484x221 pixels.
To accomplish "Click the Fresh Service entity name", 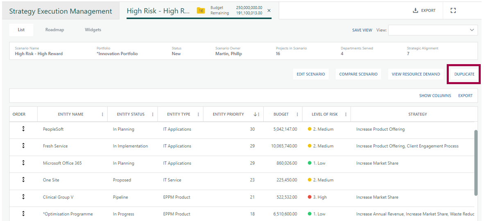I will [55, 146].
